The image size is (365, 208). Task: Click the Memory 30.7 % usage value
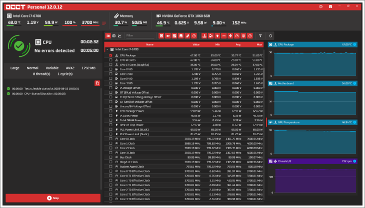[121, 22]
